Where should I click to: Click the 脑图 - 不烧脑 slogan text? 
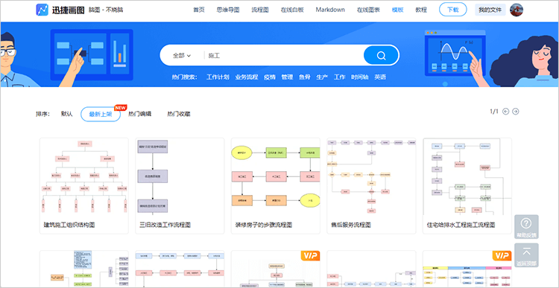click(x=106, y=10)
